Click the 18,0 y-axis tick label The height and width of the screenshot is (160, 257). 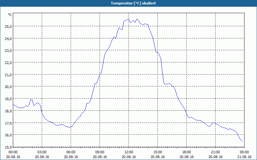coord(8,111)
